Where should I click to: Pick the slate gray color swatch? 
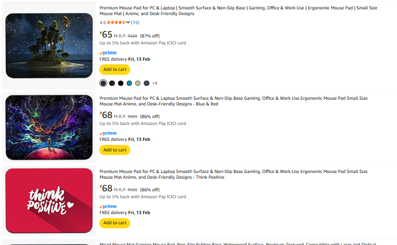click(x=147, y=83)
